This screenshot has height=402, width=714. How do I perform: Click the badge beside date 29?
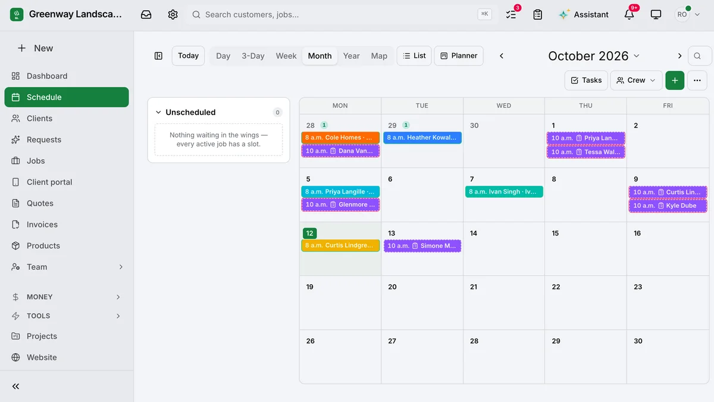pyautogui.click(x=406, y=125)
